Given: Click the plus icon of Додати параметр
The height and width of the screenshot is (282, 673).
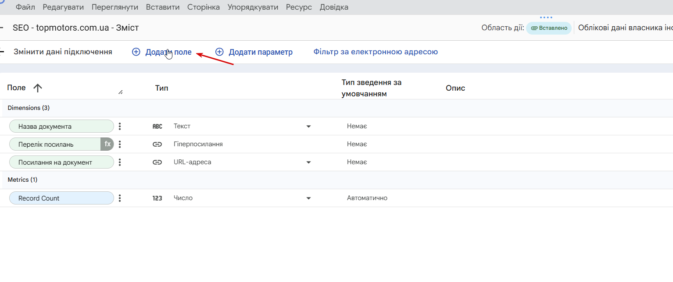Looking at the screenshot, I should point(219,52).
